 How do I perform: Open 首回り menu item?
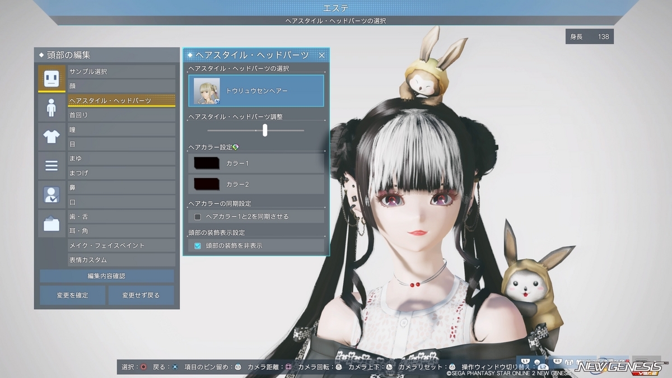point(122,115)
